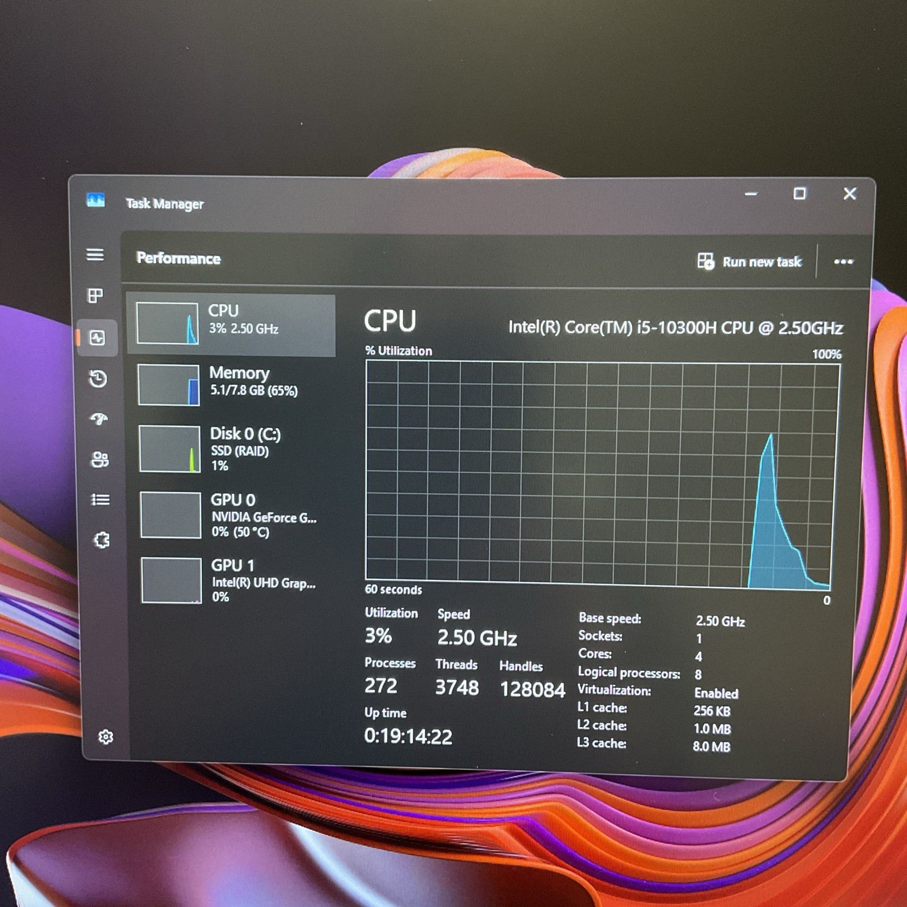Click the GPU 1 mini graph thumbnail
Image resolution: width=907 pixels, height=907 pixels.
[x=172, y=580]
